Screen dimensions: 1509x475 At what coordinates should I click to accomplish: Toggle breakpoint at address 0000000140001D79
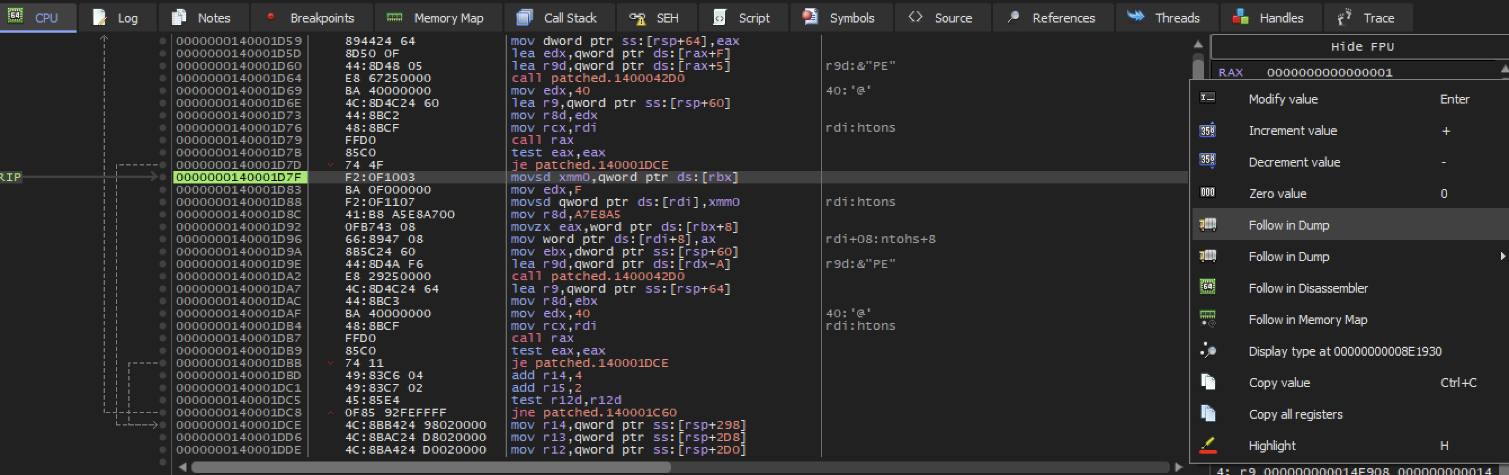(162, 140)
